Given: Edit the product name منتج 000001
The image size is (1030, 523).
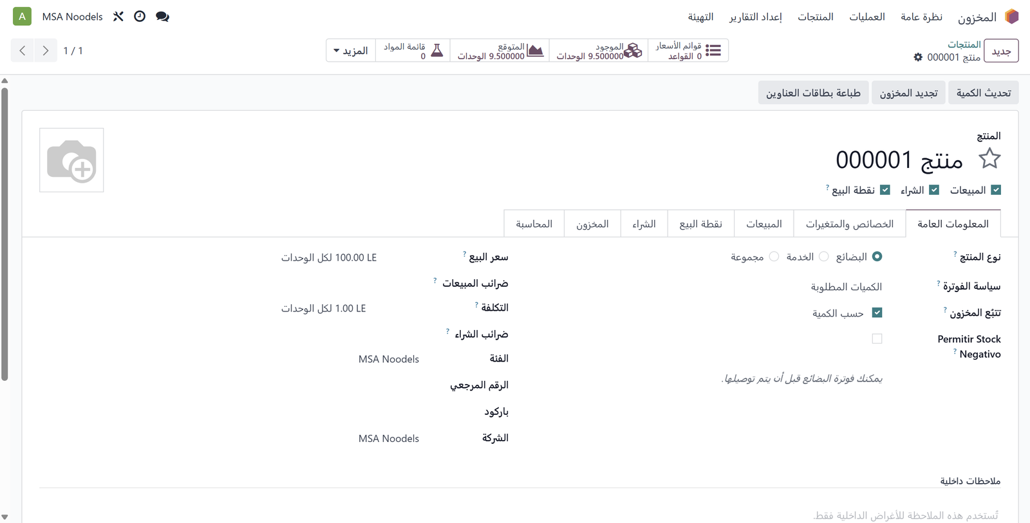Looking at the screenshot, I should [899, 160].
